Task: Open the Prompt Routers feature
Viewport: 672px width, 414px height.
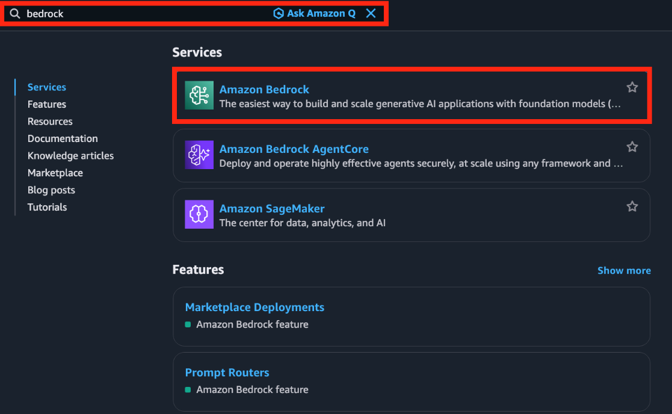Action: click(227, 372)
